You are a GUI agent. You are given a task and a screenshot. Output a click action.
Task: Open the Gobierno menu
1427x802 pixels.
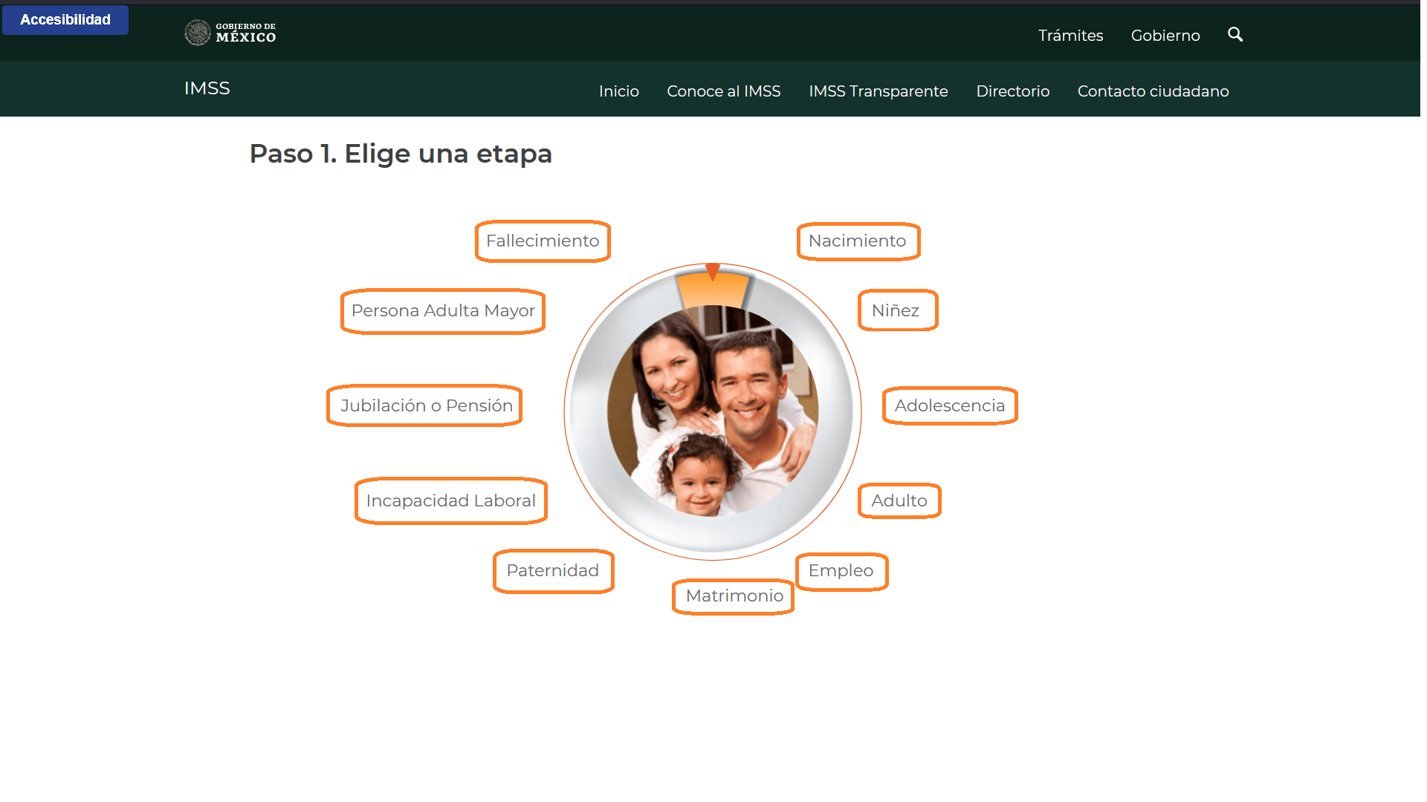[x=1165, y=35]
